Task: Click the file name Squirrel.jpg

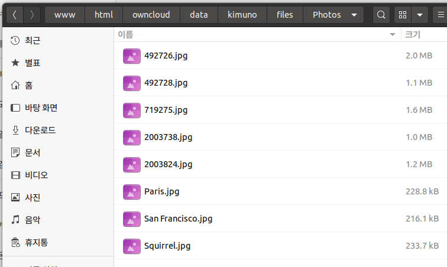Action: pos(167,246)
